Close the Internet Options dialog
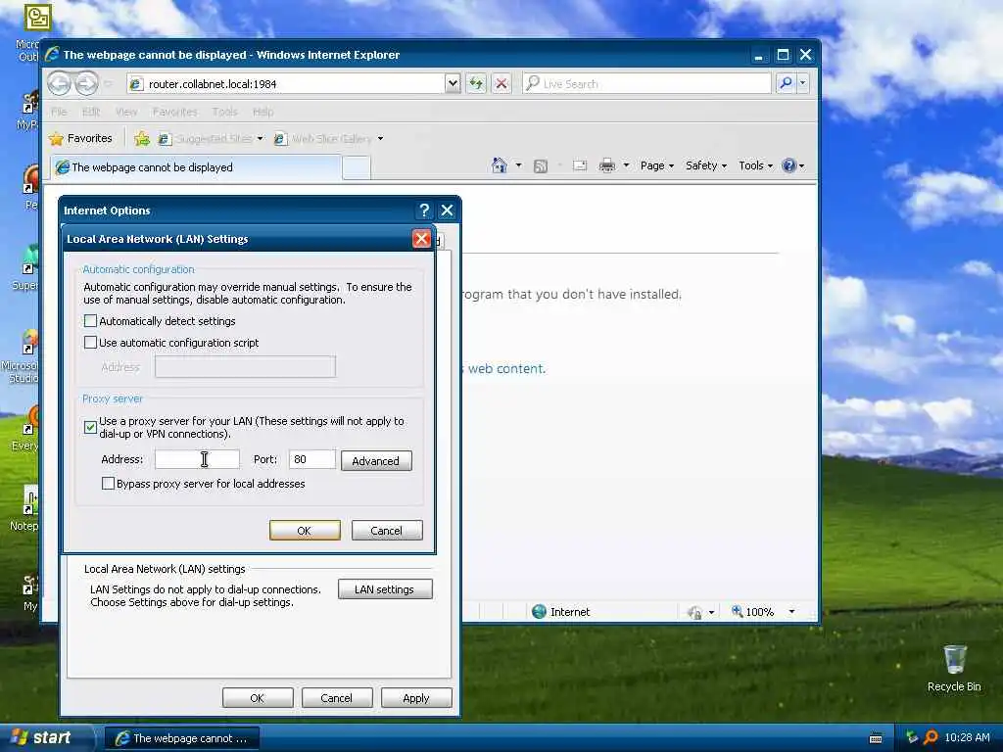Image resolution: width=1003 pixels, height=752 pixels. point(447,211)
